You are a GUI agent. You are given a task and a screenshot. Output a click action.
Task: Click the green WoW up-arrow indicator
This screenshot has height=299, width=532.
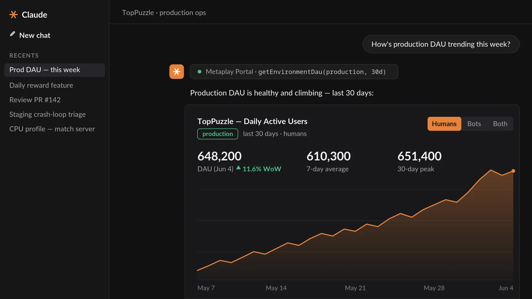point(238,167)
